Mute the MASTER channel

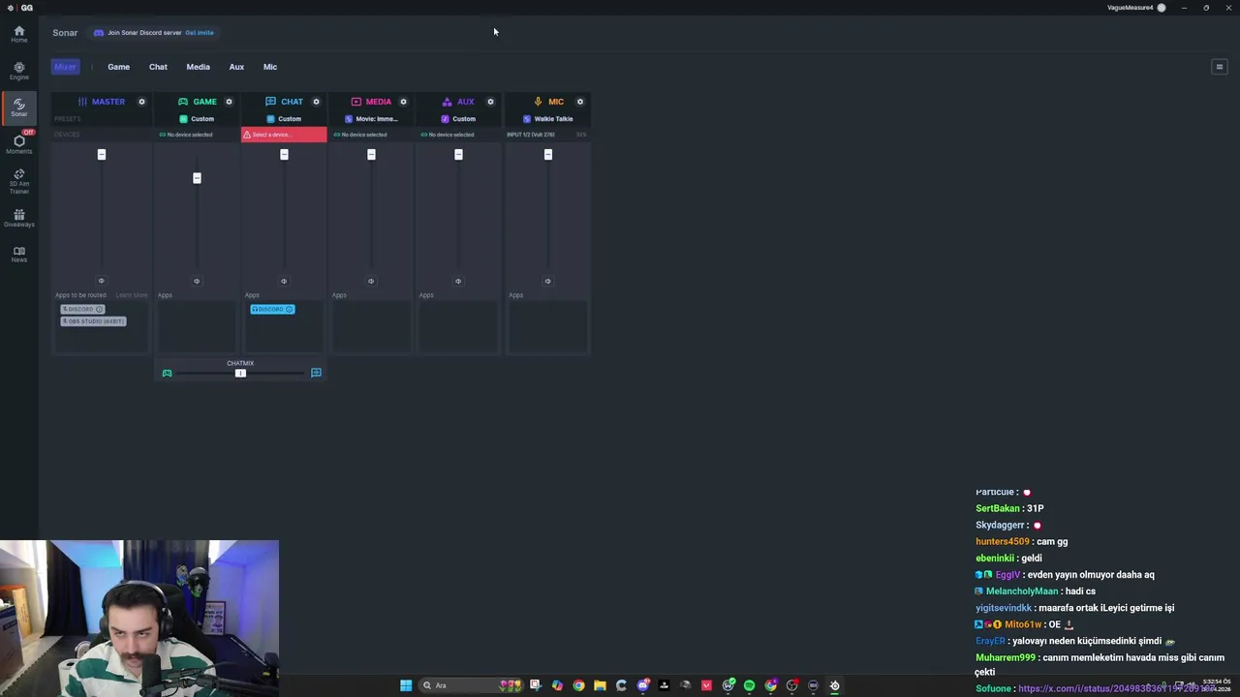(x=101, y=281)
